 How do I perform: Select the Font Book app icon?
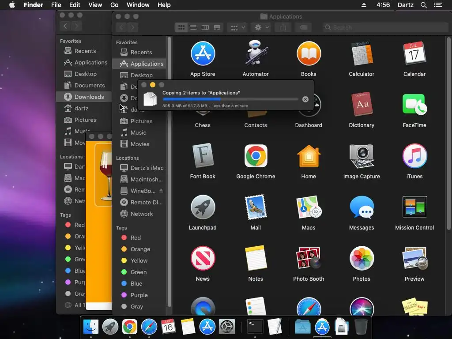(x=203, y=156)
